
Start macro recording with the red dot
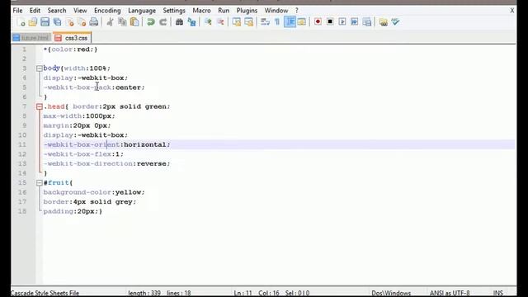318,22
